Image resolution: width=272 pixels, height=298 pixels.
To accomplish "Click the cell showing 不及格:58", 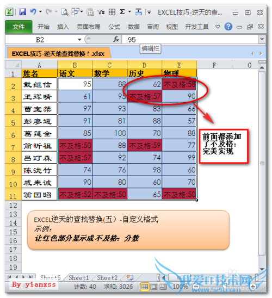I will (179, 84).
